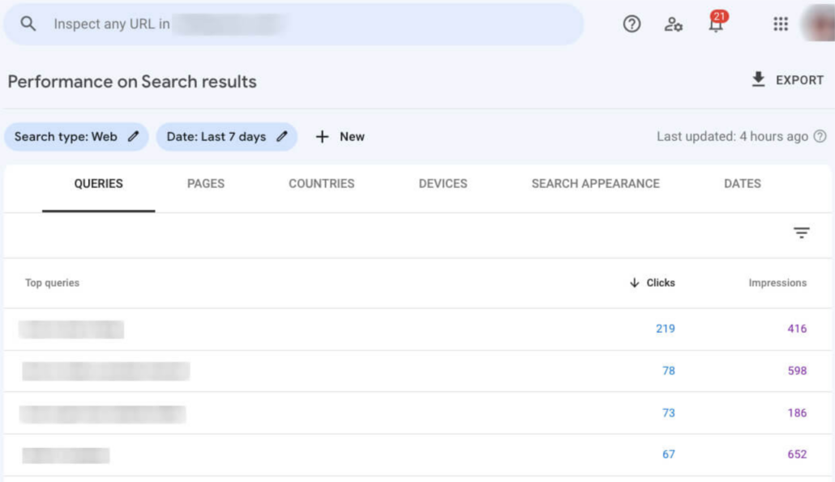
Task: Select the DEVICES tab
Action: point(443,184)
